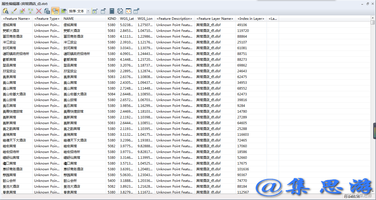
Task: Click the sort rows list icon
Action: tap(137, 11)
